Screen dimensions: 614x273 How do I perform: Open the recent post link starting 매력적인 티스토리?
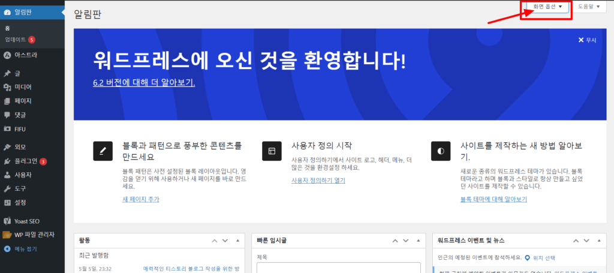pyautogui.click(x=191, y=269)
